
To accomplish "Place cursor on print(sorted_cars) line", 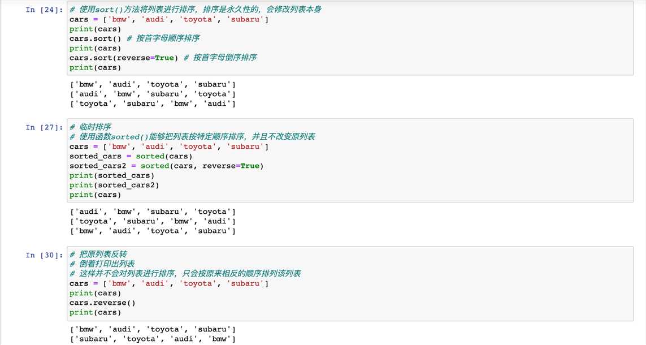I will 112,175.
